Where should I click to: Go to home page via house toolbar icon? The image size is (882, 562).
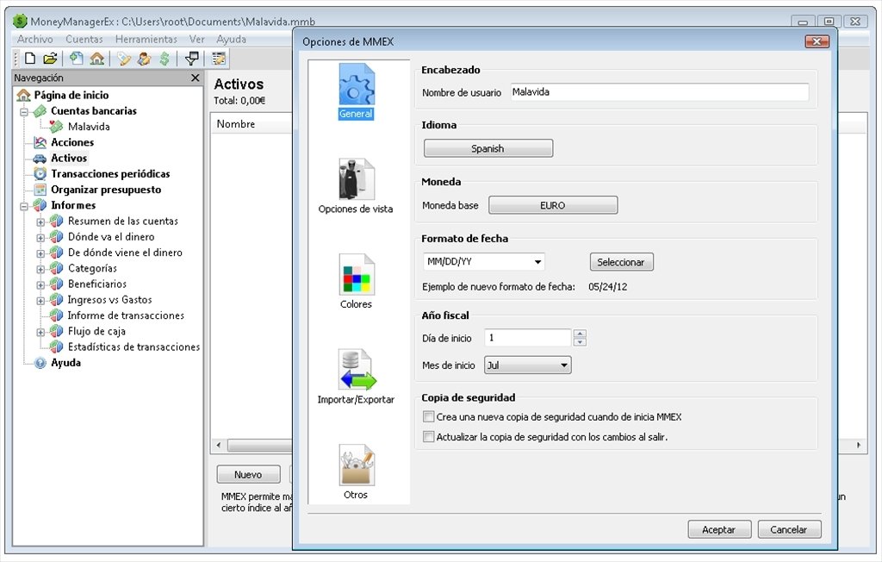(96, 58)
